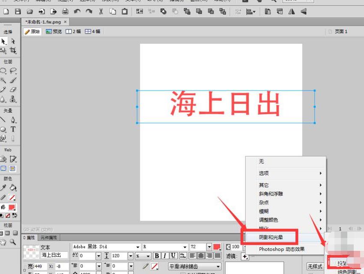Viewport: 364px width, 274px height.
Task: Toggle bold formatting for the text
Action: (x=156, y=256)
